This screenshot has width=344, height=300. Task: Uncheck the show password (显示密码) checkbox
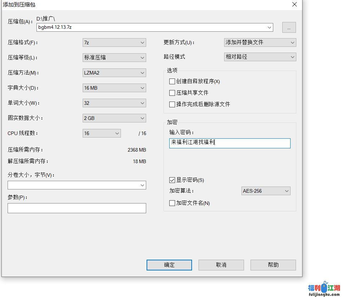172,180
